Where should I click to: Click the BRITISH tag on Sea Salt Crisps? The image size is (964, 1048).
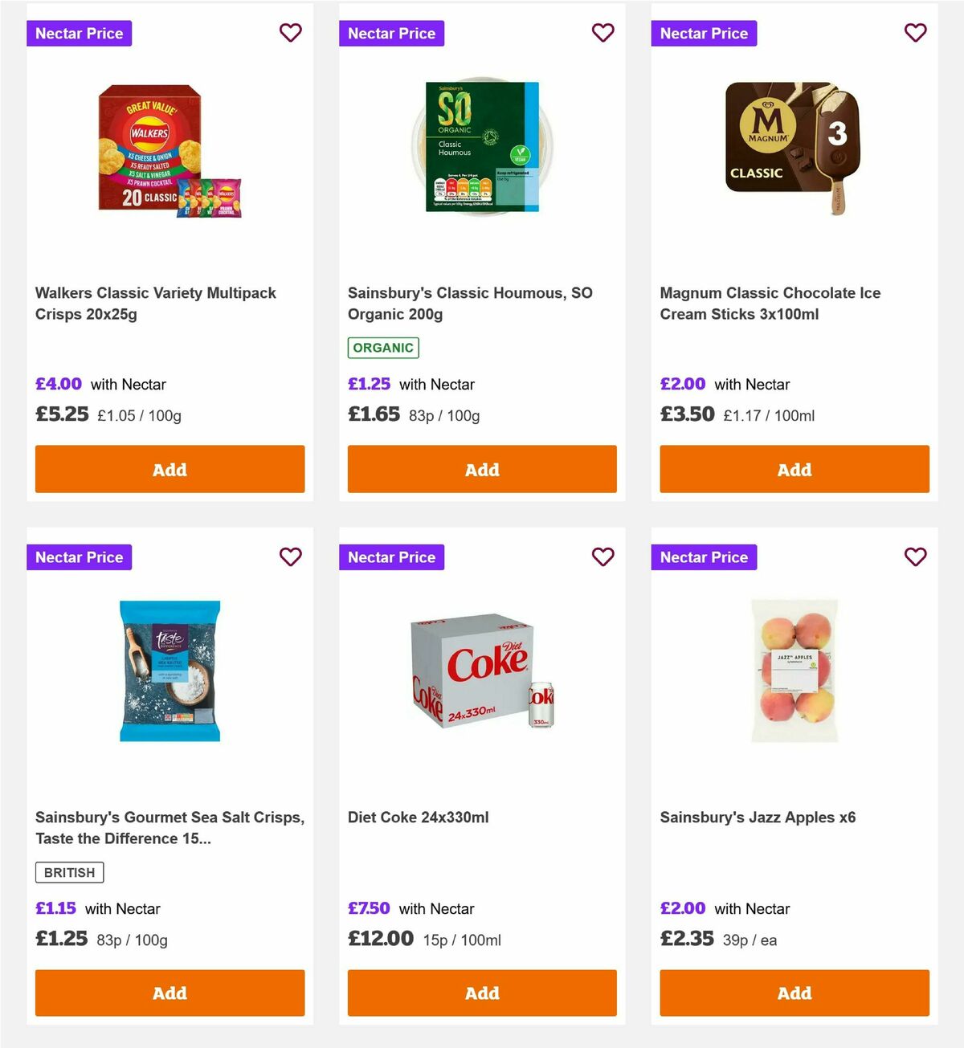(x=68, y=871)
